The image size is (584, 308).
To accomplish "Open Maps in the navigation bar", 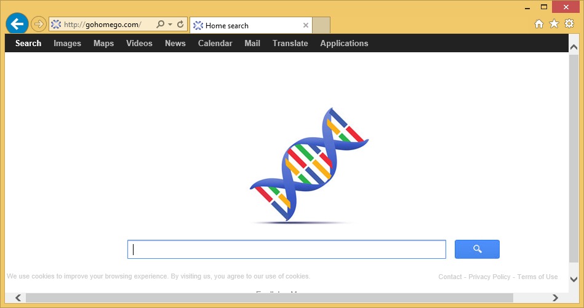I will pos(103,43).
